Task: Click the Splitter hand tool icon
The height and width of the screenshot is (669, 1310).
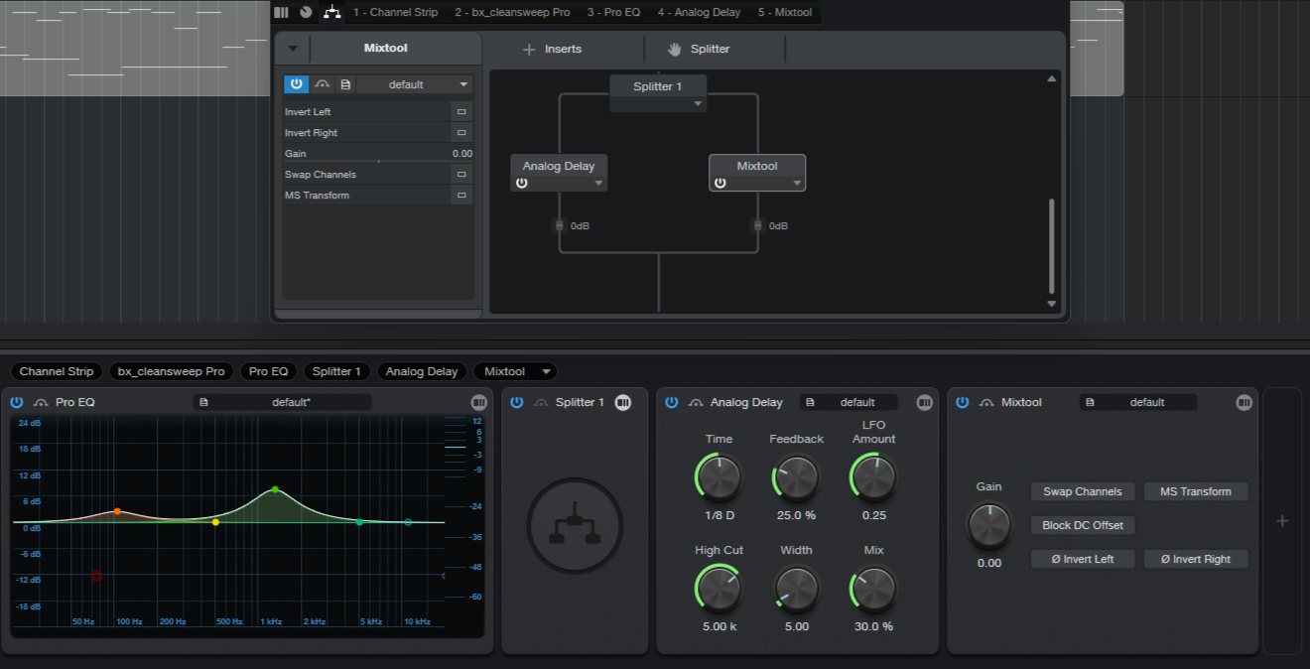Action: pyautogui.click(x=675, y=49)
